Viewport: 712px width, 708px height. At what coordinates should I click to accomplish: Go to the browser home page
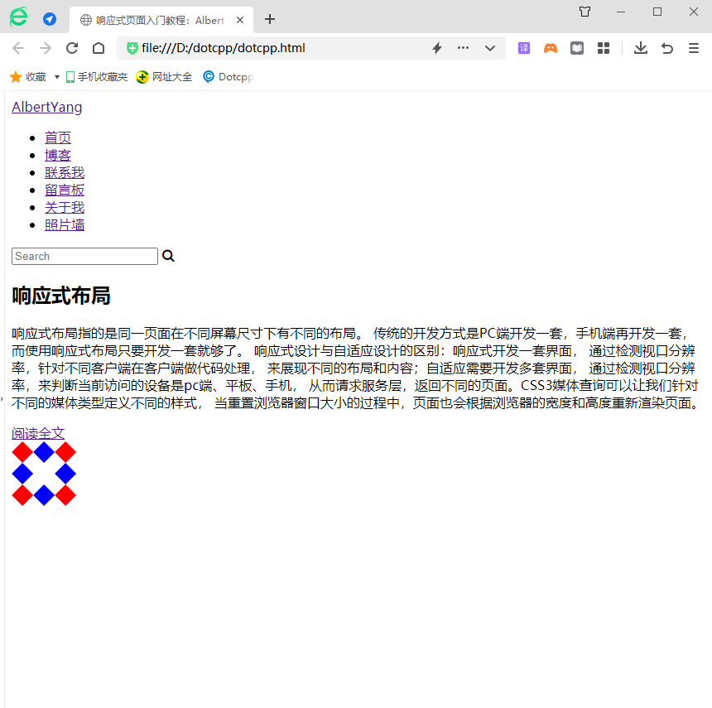[x=99, y=48]
